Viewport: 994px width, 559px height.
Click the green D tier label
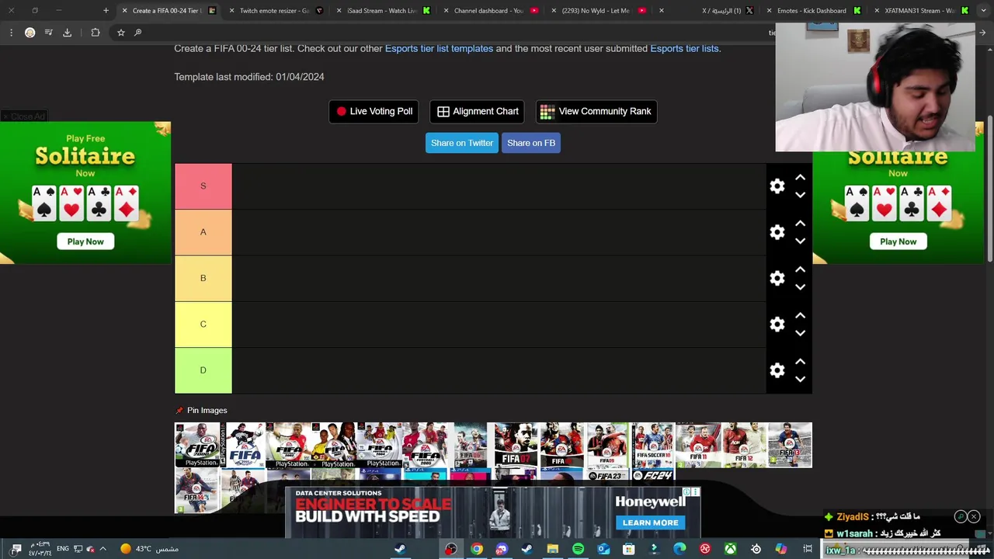point(203,370)
